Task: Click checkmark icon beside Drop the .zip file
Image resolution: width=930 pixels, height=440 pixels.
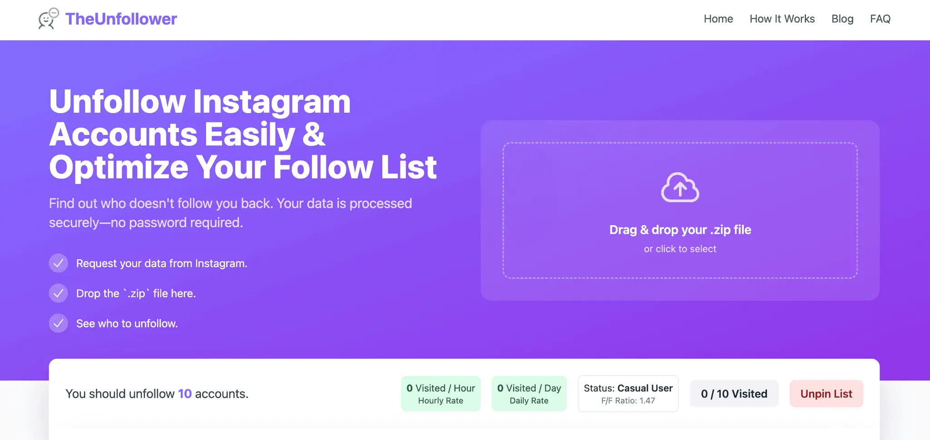Action: click(59, 293)
